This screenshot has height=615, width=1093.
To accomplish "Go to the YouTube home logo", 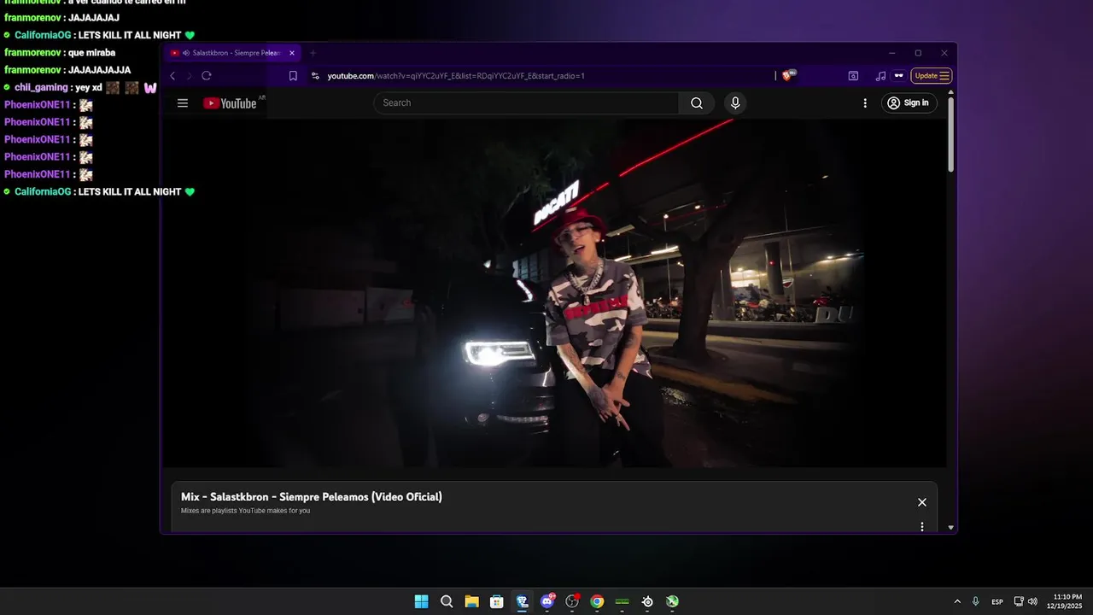I will tap(230, 103).
